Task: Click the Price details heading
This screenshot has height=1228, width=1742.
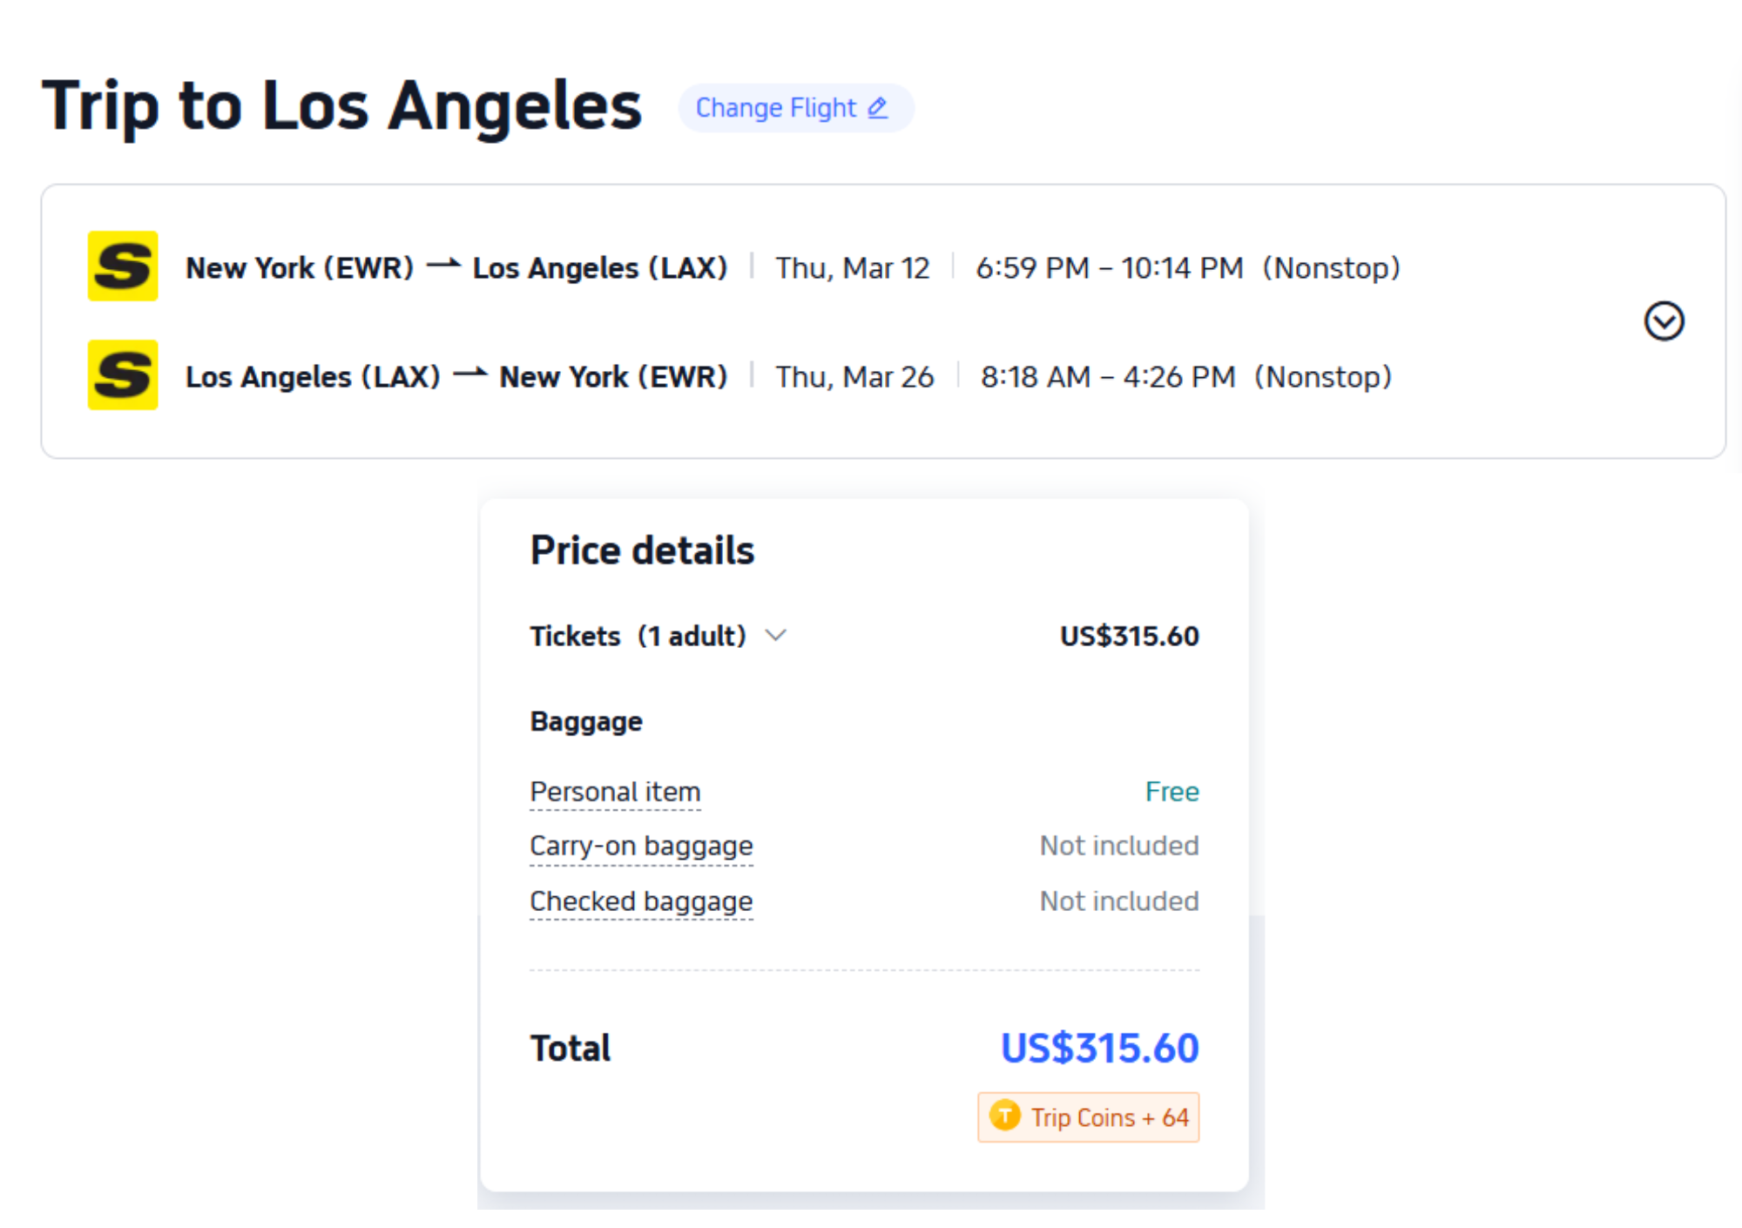Action: [642, 550]
